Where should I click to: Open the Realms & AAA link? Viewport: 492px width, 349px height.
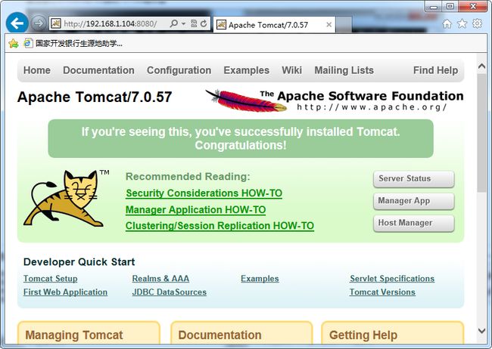(160, 279)
